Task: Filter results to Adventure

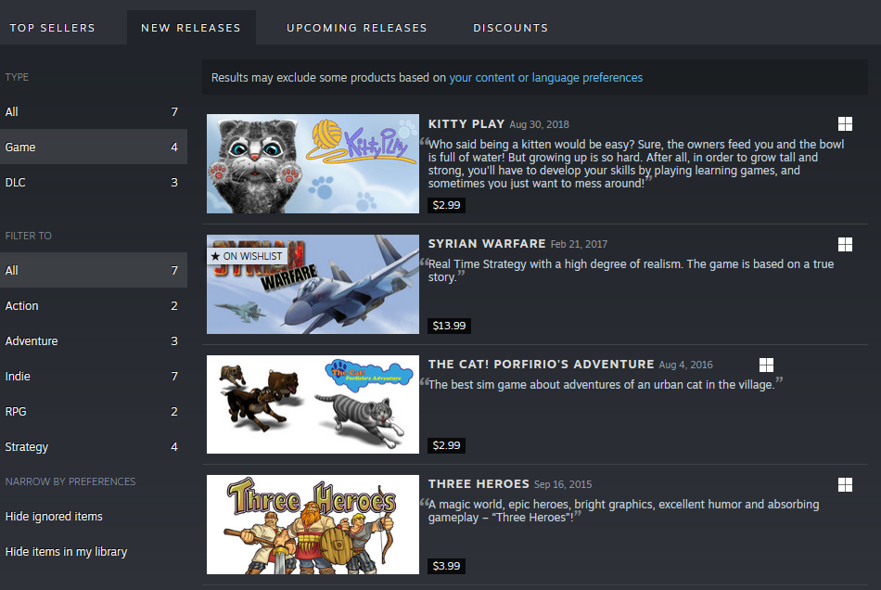Action: tap(94, 341)
